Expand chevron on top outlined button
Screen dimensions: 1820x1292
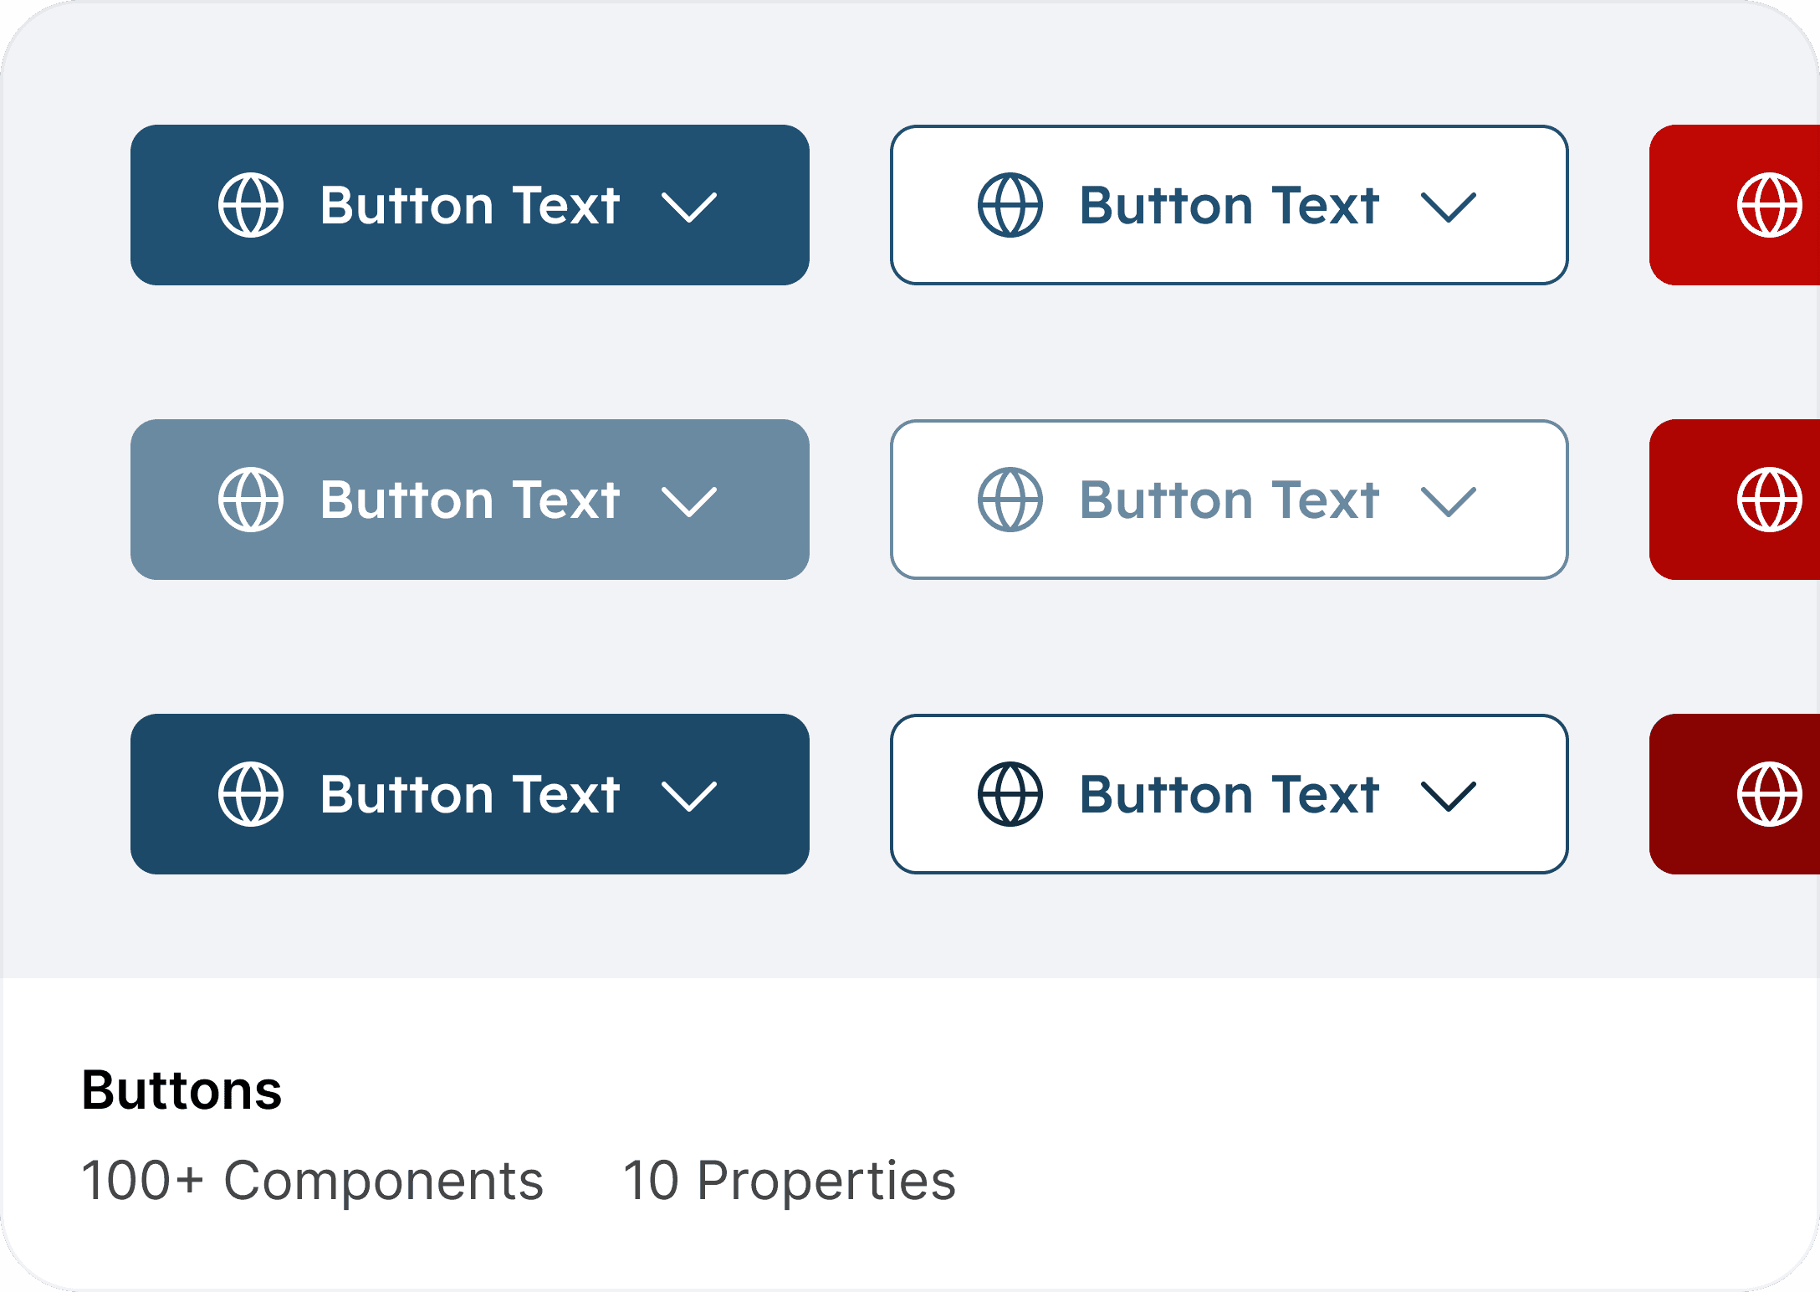point(1449,208)
